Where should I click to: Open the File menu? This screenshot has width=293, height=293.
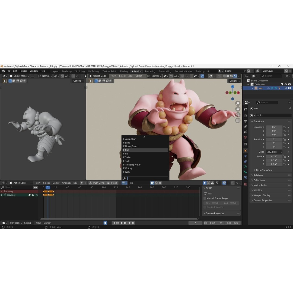pos(8,71)
